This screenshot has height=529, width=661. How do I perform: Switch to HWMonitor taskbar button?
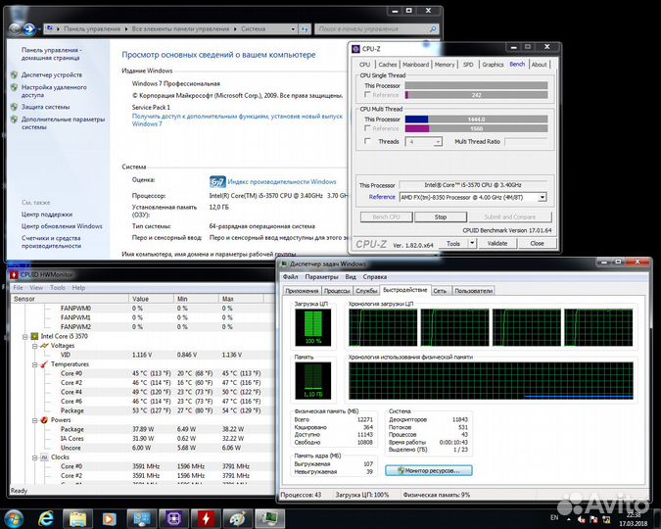tap(206, 518)
